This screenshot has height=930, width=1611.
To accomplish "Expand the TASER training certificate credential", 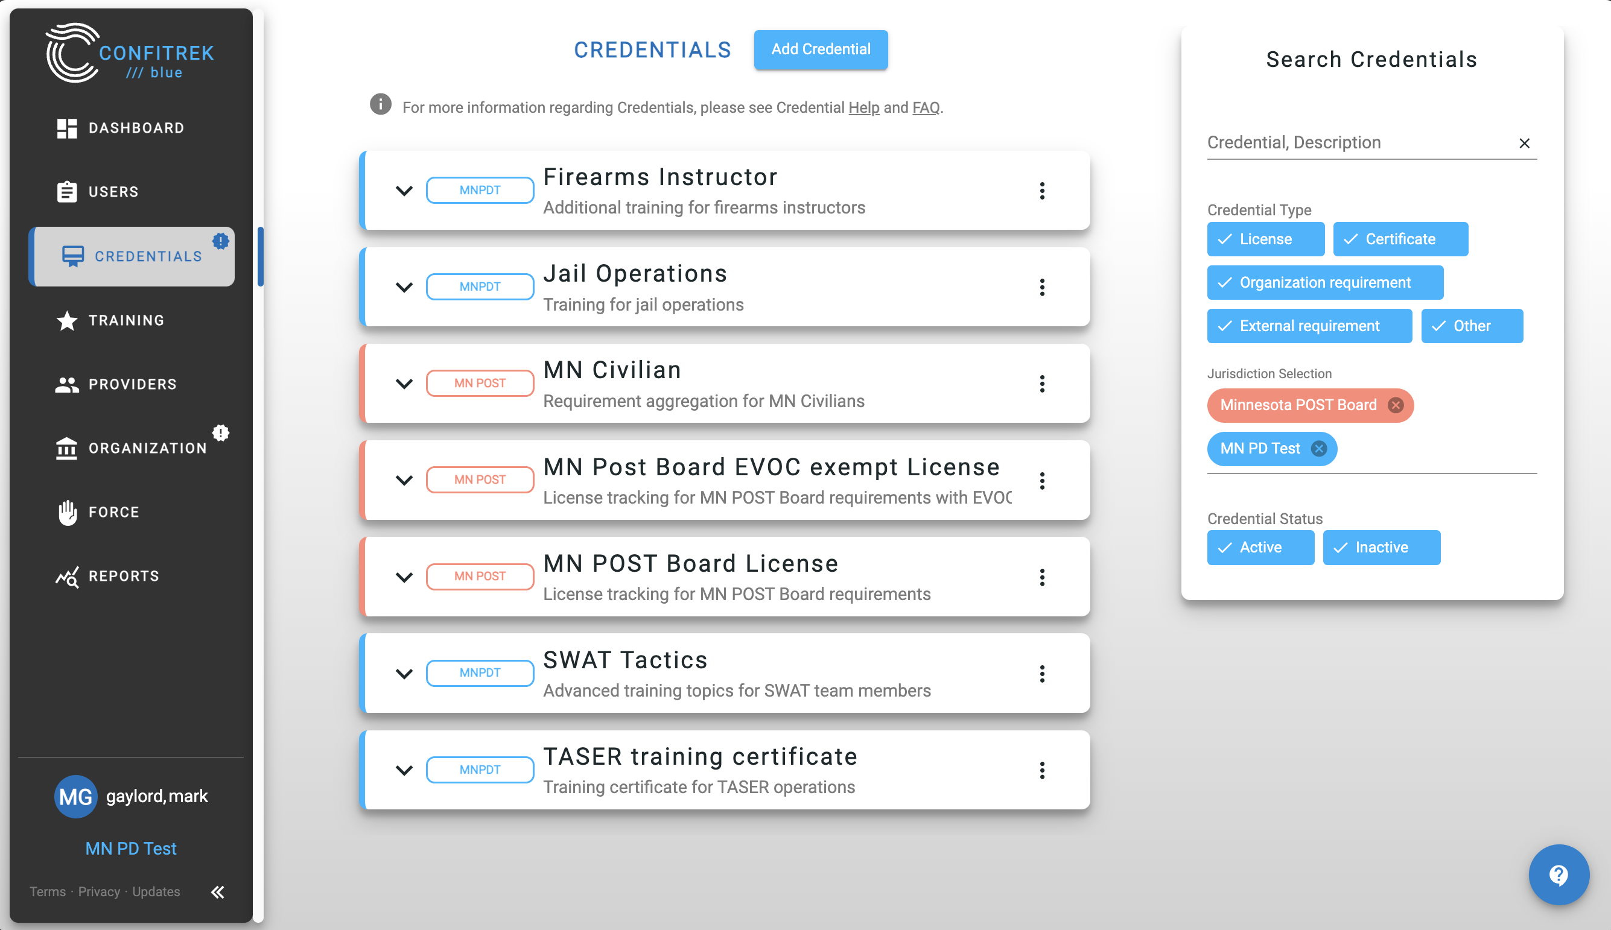I will 404,770.
